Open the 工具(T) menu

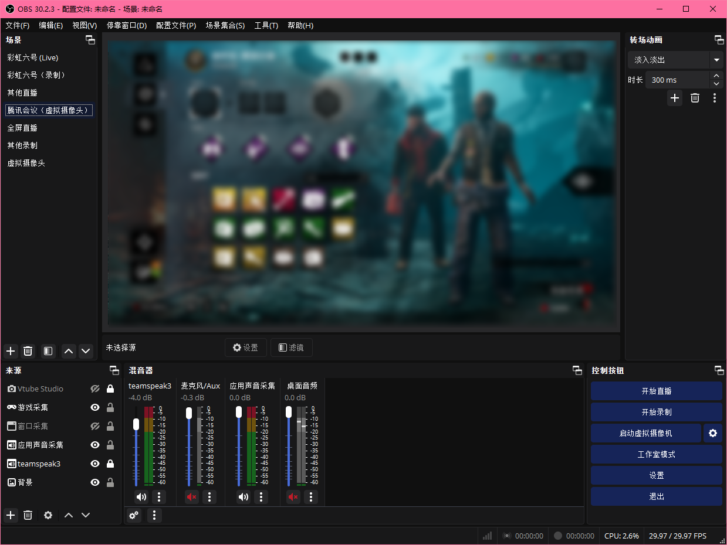(x=266, y=25)
